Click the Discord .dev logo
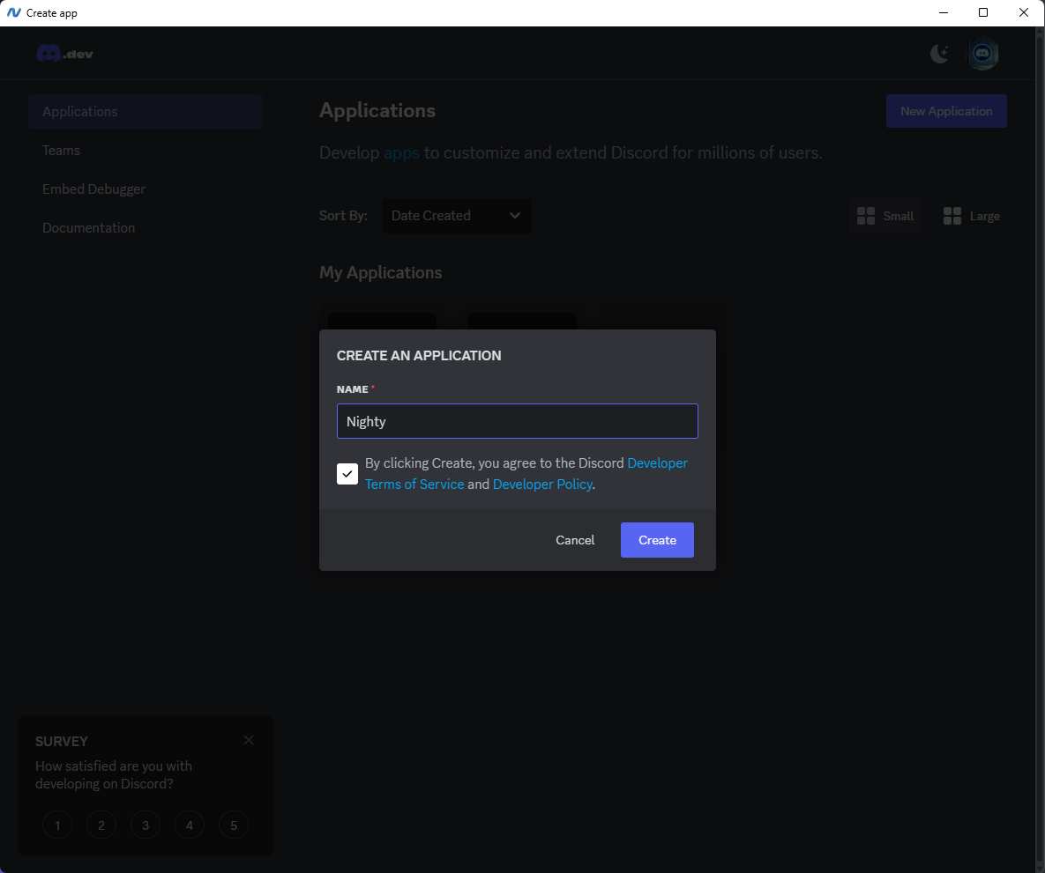Image resolution: width=1045 pixels, height=873 pixels. [x=64, y=54]
